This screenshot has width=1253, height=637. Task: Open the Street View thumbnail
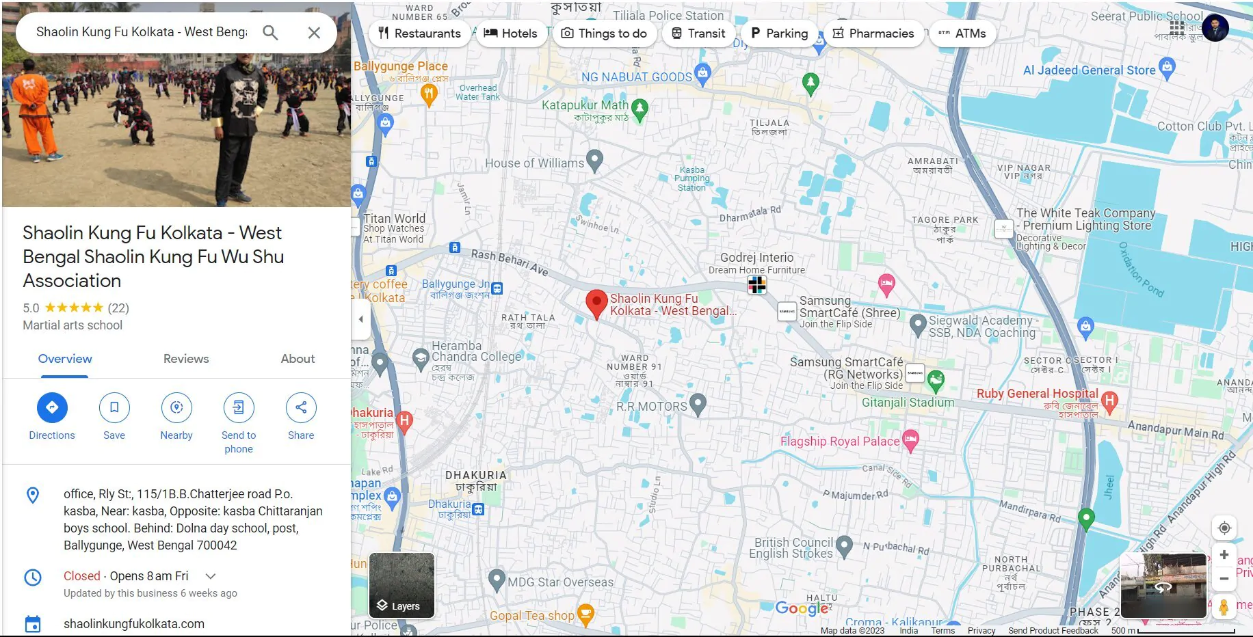(x=1163, y=586)
